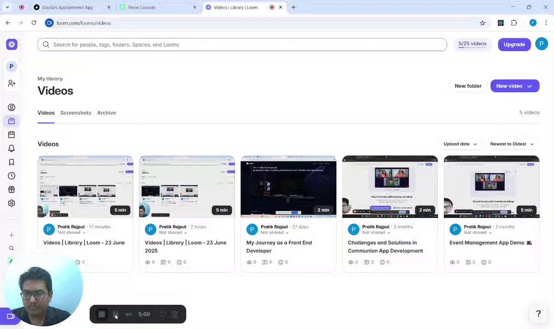Open the Newest to Oldest order dropdown

[511, 144]
